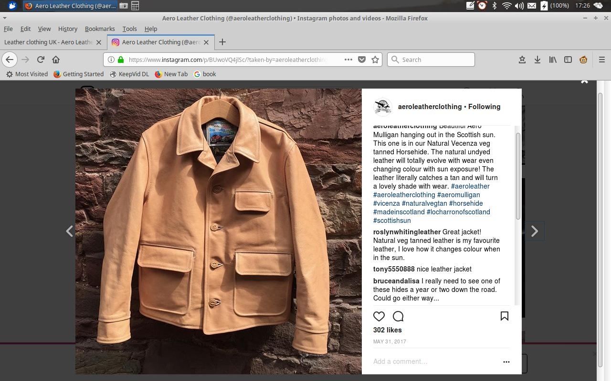Open the Edit menu
The width and height of the screenshot is (611, 381).
[25, 29]
